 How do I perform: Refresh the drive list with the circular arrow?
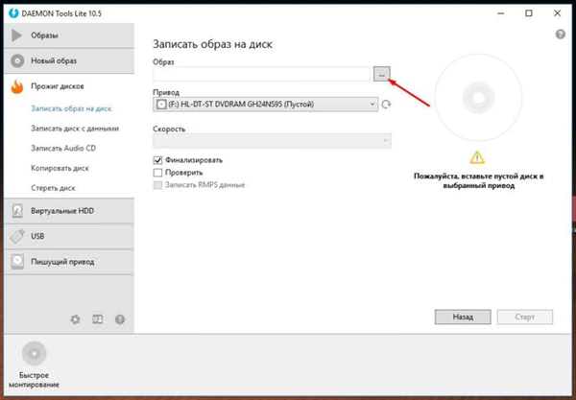coord(386,105)
